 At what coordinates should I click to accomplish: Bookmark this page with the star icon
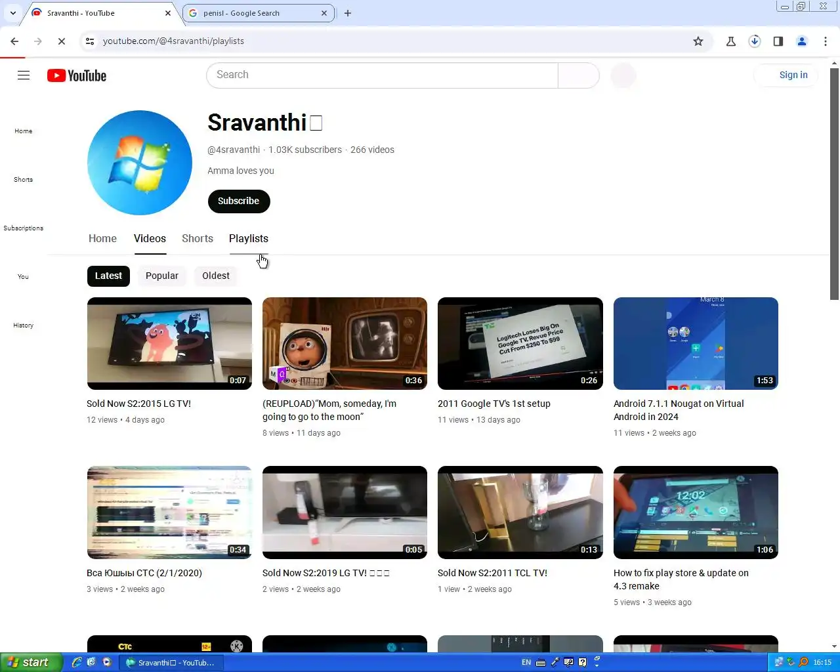(698, 41)
